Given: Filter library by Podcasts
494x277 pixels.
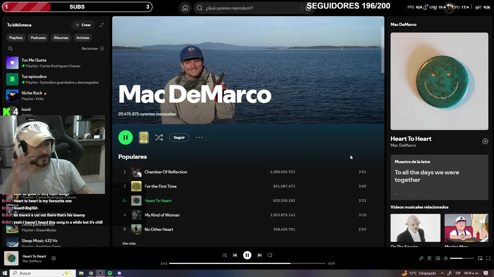Looking at the screenshot, I should [x=38, y=38].
